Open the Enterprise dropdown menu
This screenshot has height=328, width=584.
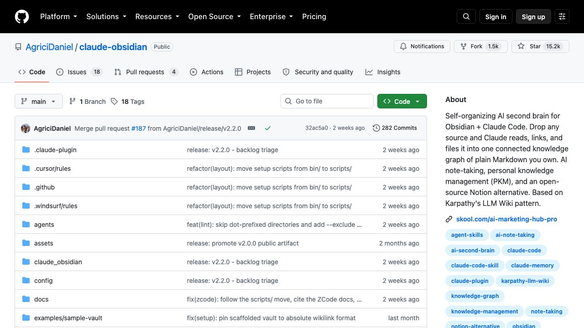(271, 16)
